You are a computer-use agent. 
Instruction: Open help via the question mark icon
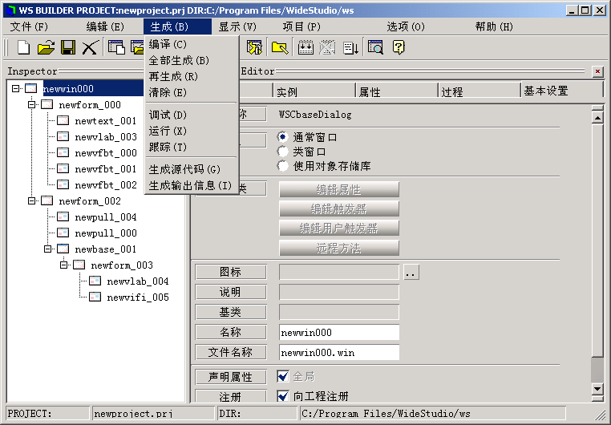399,47
